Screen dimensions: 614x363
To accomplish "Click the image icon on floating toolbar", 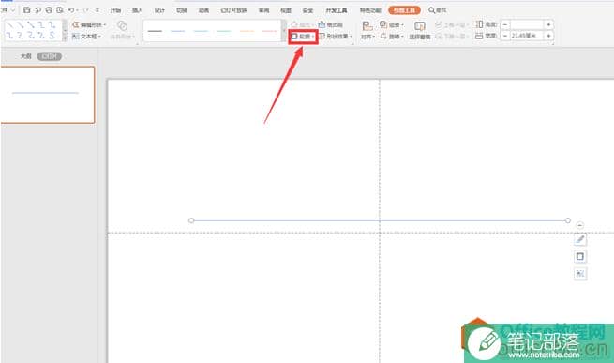I will [x=580, y=273].
